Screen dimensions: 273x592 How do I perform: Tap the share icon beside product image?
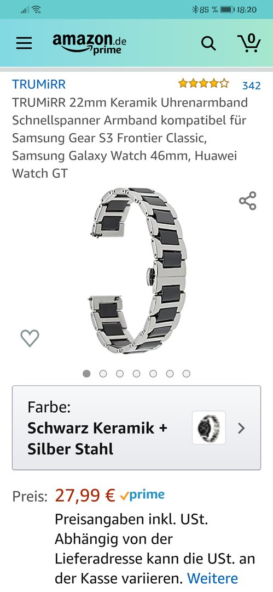pos(248,201)
